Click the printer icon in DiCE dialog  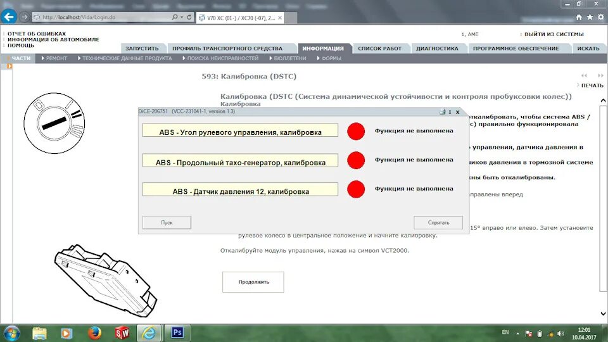pos(442,111)
